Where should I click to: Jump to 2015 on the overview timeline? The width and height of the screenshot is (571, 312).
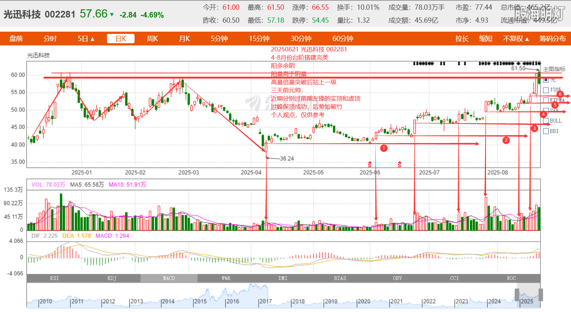point(200,301)
